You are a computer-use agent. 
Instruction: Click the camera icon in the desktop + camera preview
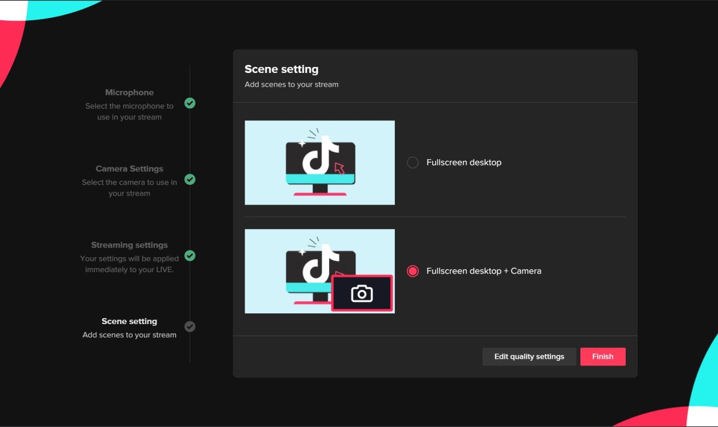(x=362, y=294)
